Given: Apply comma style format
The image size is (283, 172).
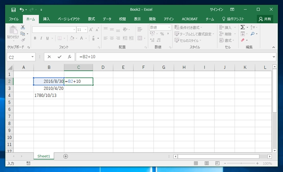Looking at the screenshot, I should [x=168, y=34].
